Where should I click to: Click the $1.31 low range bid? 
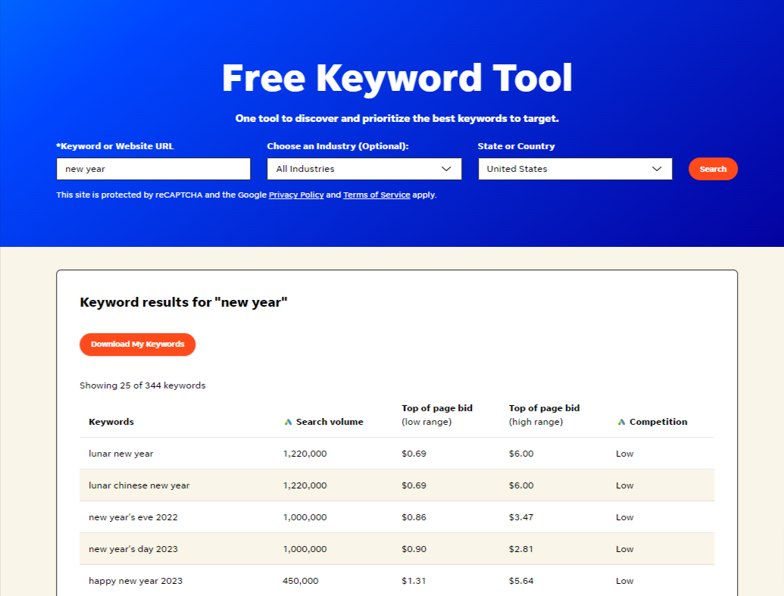click(x=414, y=581)
